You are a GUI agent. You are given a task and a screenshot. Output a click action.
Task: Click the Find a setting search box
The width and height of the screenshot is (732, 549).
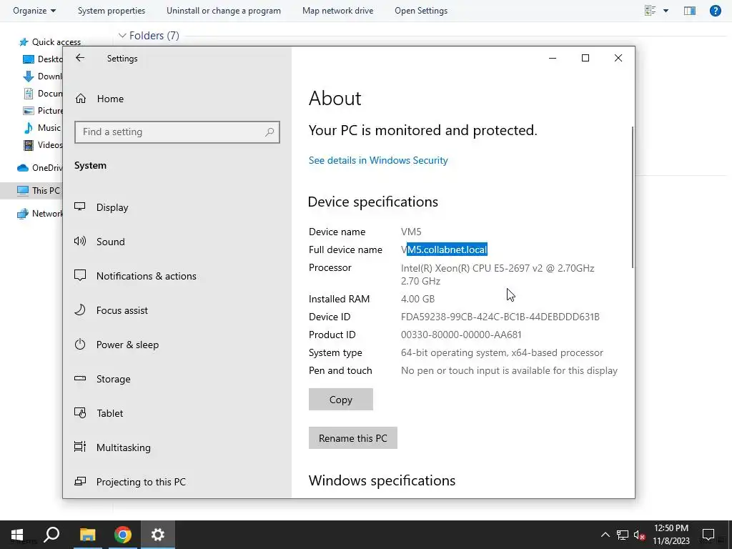(x=177, y=132)
